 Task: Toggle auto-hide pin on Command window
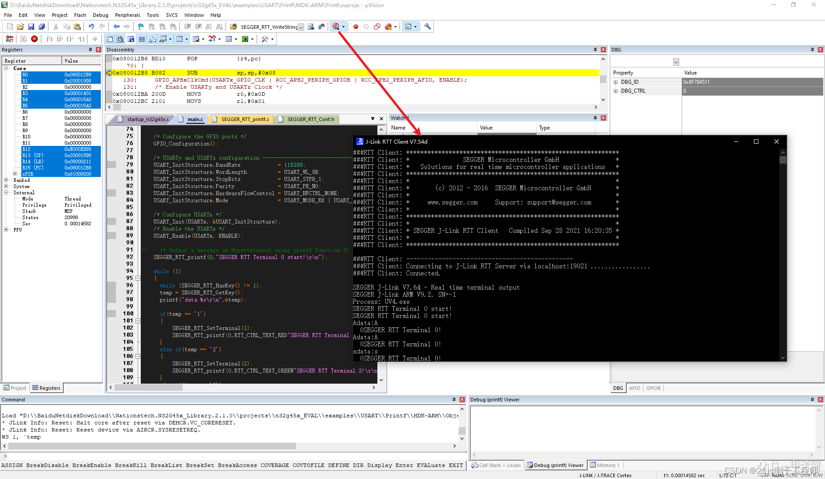click(x=453, y=400)
